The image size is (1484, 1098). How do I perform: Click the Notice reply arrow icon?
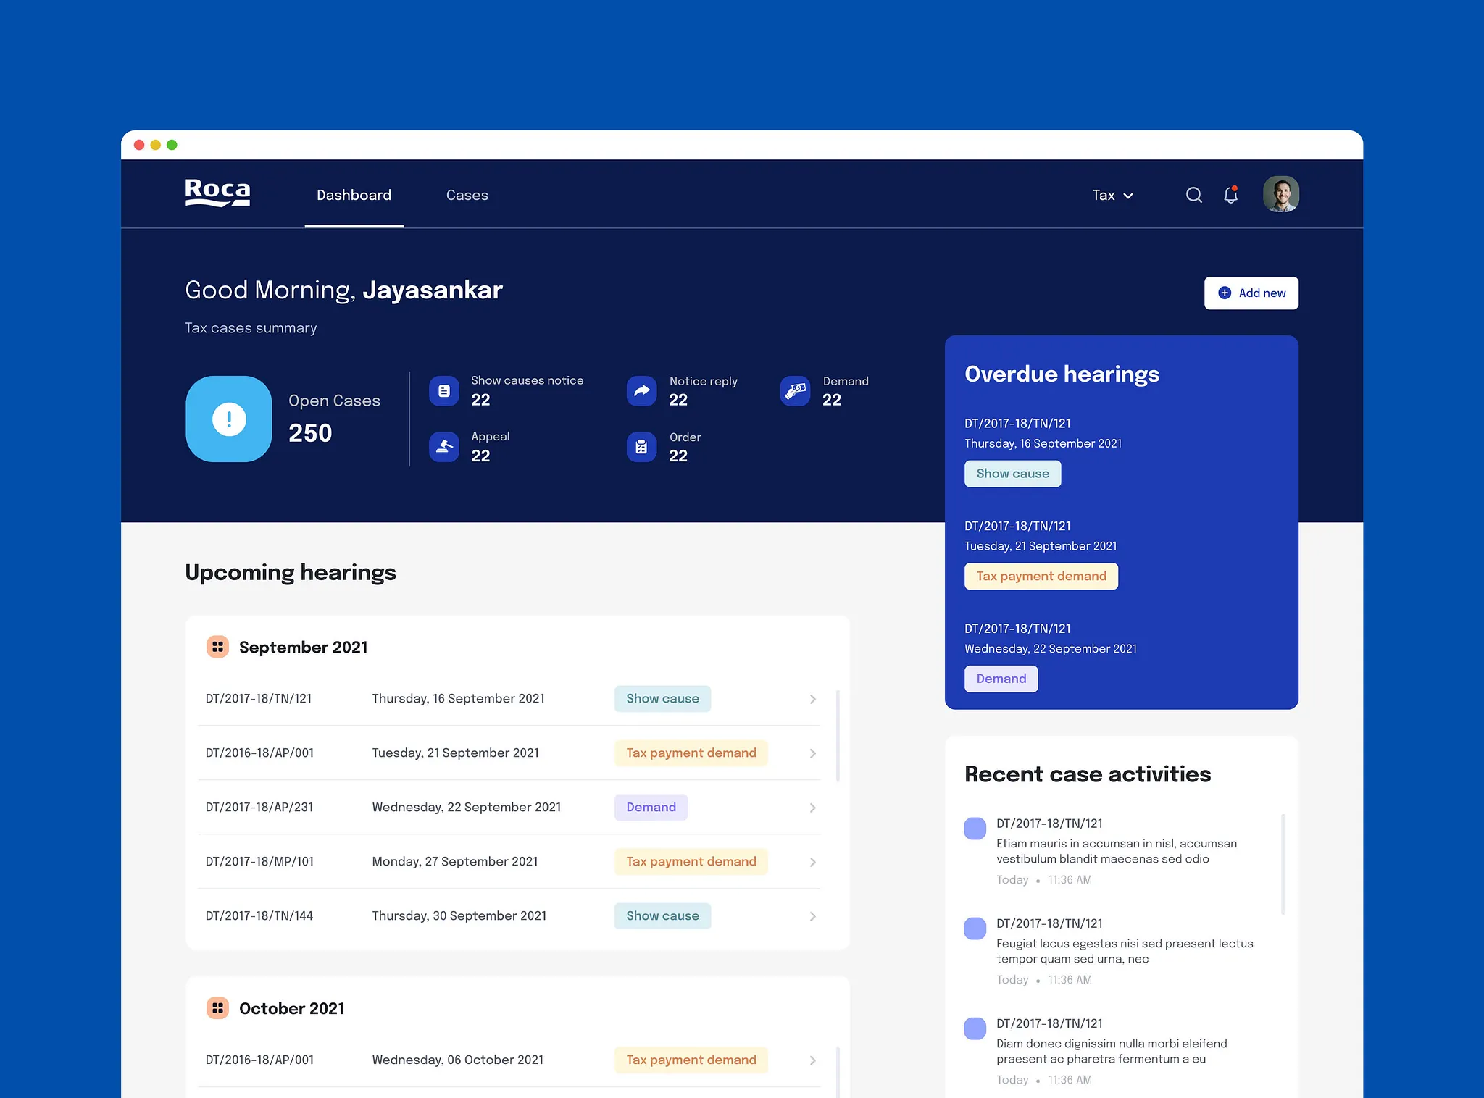[641, 391]
